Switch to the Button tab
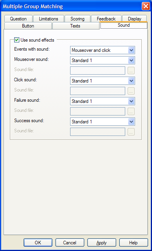152x251 pixels. pyautogui.click(x=28, y=26)
